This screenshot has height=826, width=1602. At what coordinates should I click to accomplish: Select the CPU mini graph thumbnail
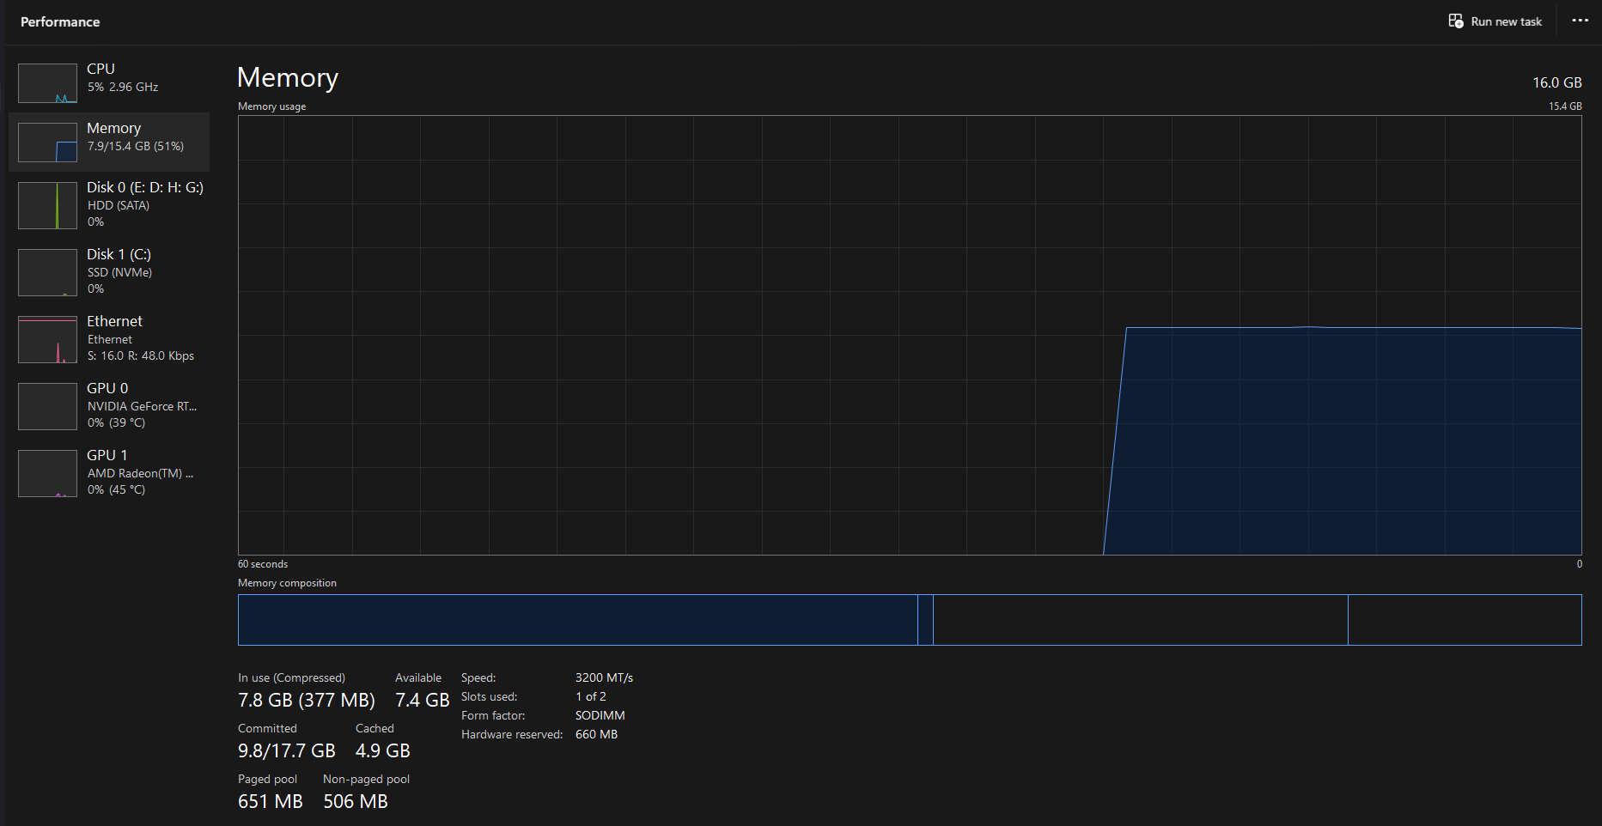[48, 83]
